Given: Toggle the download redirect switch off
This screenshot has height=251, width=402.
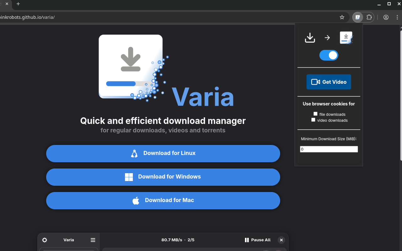Looking at the screenshot, I should pyautogui.click(x=329, y=55).
